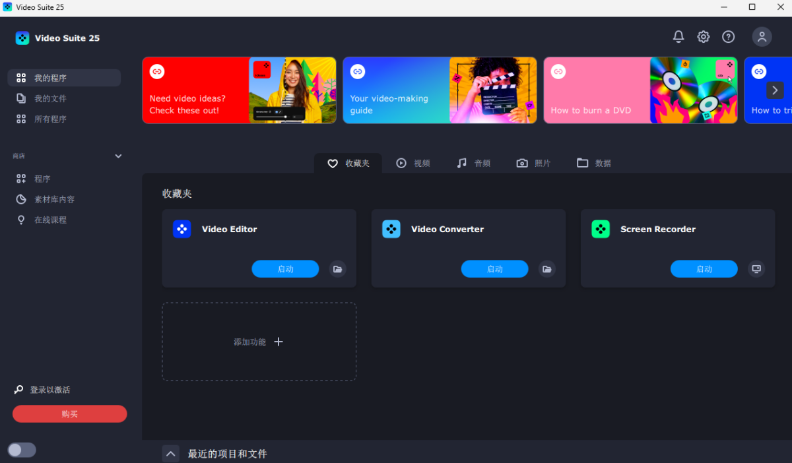Expand the 最近的项目和文件 panel
The image size is (792, 463).
pyautogui.click(x=170, y=454)
